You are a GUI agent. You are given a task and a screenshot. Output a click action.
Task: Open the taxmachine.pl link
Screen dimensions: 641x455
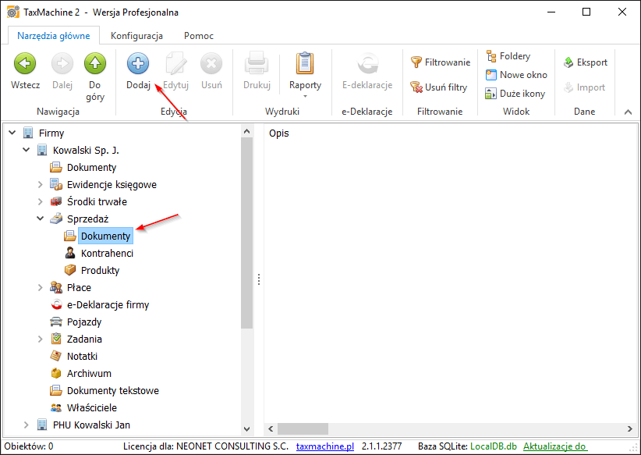click(325, 446)
